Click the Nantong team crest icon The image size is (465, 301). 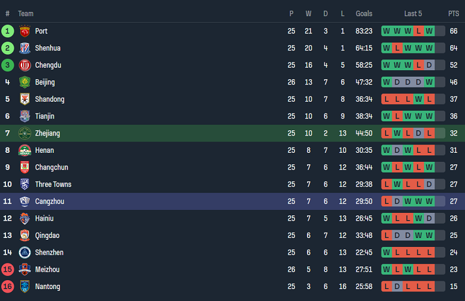coord(24,287)
